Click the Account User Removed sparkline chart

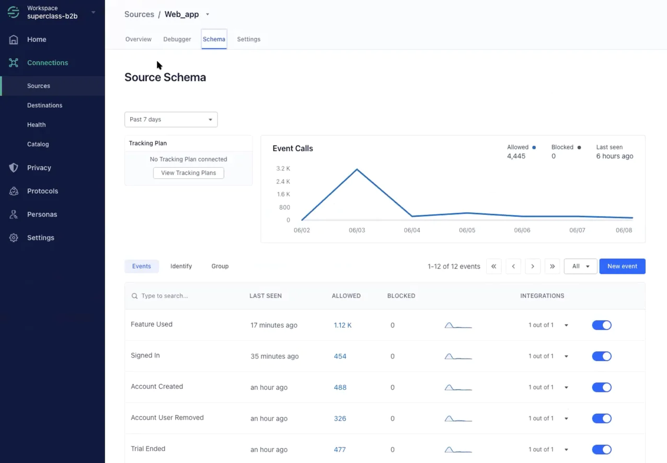458,419
